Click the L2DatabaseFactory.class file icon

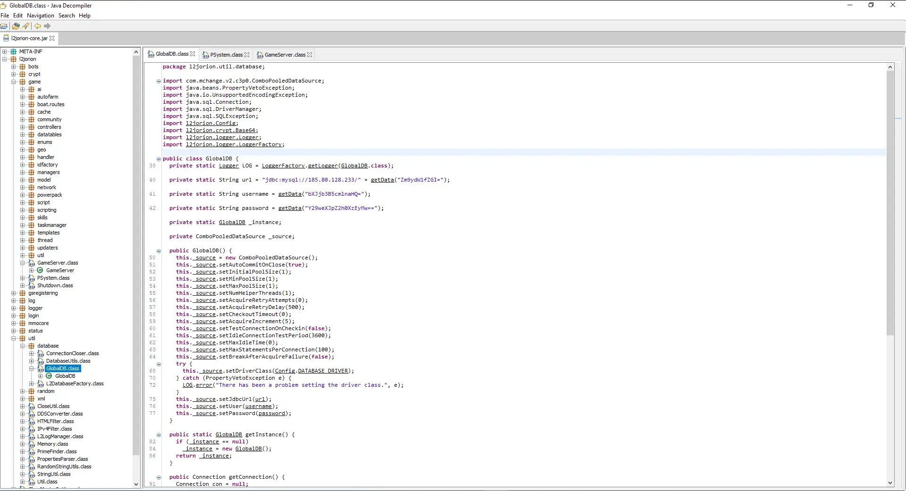40,383
